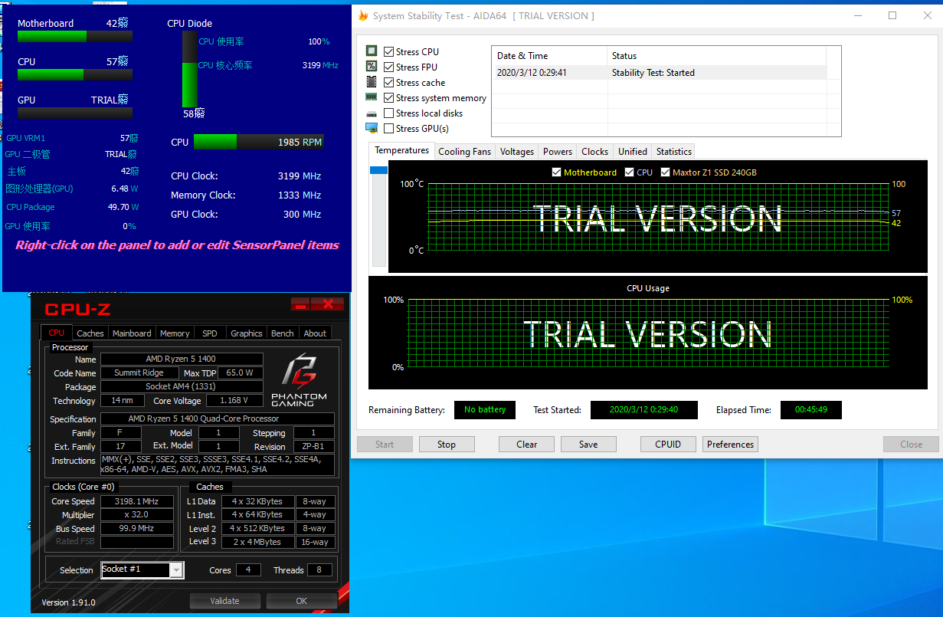Screen dimensions: 943x617
Task: Click the Core Voltage value 1.168 V
Action: (234, 401)
